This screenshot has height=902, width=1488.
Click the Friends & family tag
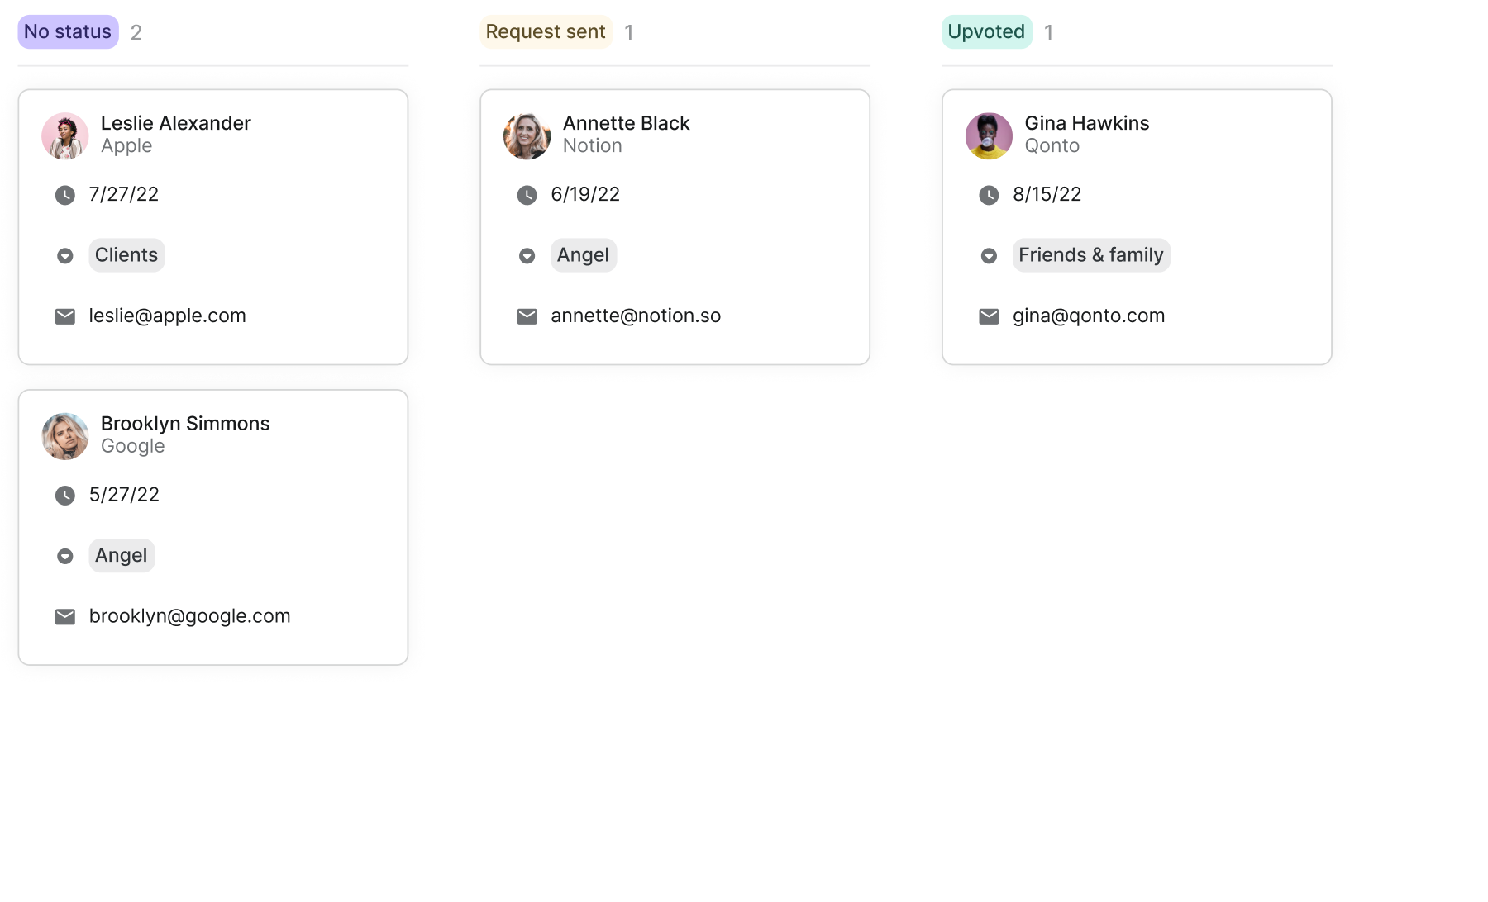click(x=1090, y=255)
